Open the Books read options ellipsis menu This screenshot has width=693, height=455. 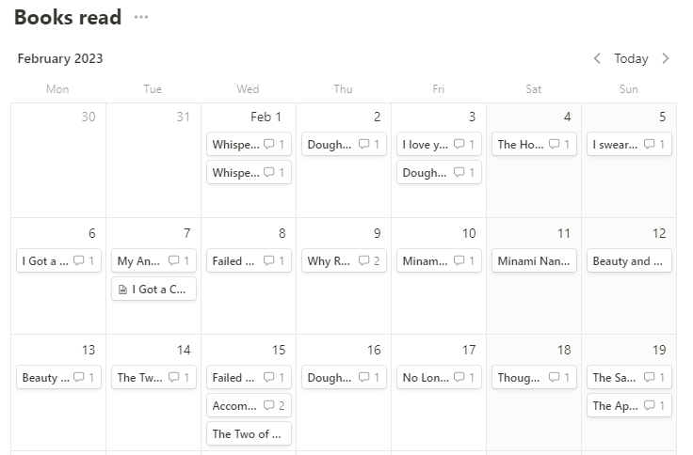(x=141, y=17)
